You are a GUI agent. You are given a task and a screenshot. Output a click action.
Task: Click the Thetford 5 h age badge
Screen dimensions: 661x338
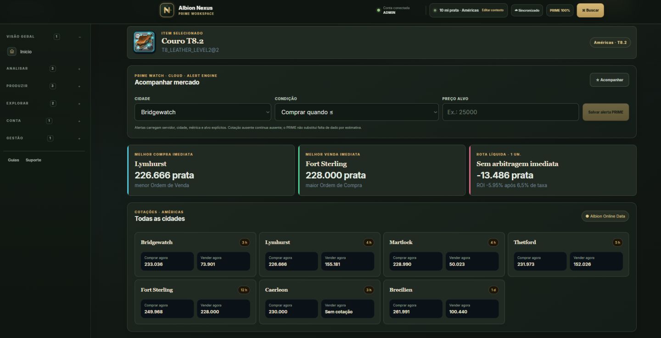point(617,243)
